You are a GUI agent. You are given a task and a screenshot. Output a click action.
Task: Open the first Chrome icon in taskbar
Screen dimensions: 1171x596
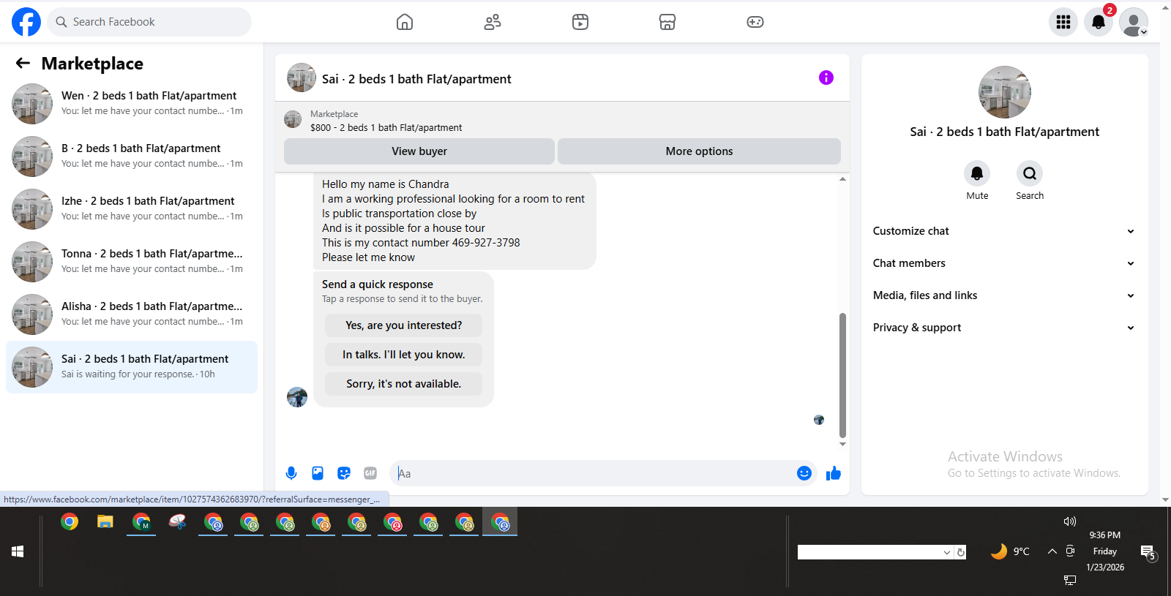point(70,522)
